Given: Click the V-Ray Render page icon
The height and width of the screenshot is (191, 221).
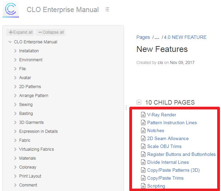Looking at the screenshot, I should click(x=143, y=115).
